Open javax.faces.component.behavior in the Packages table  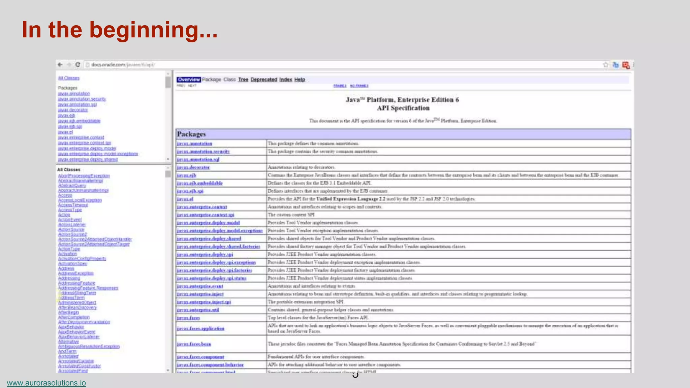[210, 365]
